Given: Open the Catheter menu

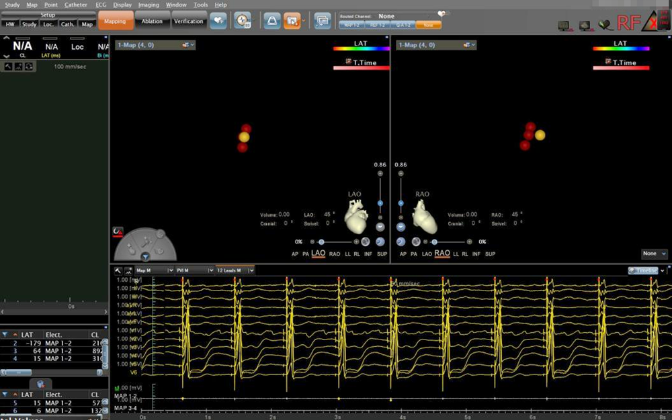Looking at the screenshot, I should pyautogui.click(x=75, y=5).
